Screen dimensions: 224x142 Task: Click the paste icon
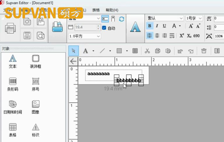168,51
